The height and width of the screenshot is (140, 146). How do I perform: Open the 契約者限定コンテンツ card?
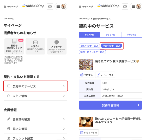(x=14, y=46)
